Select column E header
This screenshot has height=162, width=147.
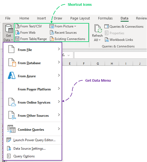70,63
